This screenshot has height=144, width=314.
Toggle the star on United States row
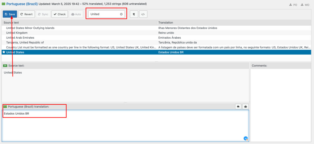pos(4,52)
